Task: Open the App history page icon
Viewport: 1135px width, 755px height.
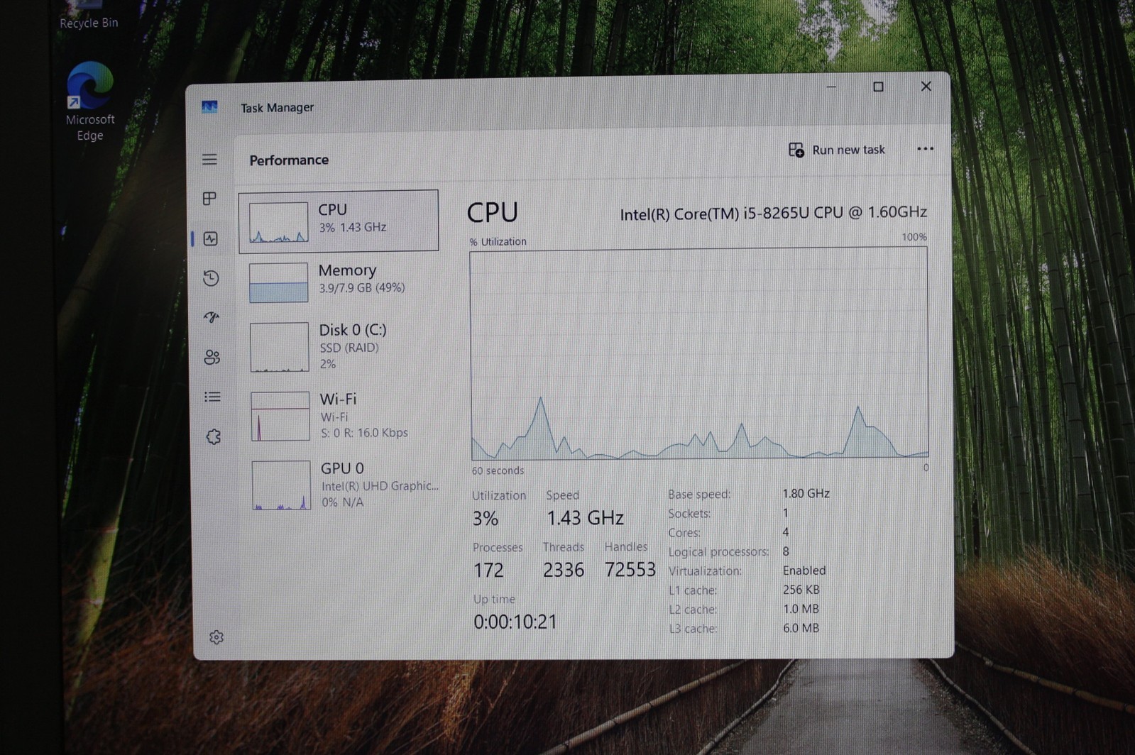Action: pos(211,278)
